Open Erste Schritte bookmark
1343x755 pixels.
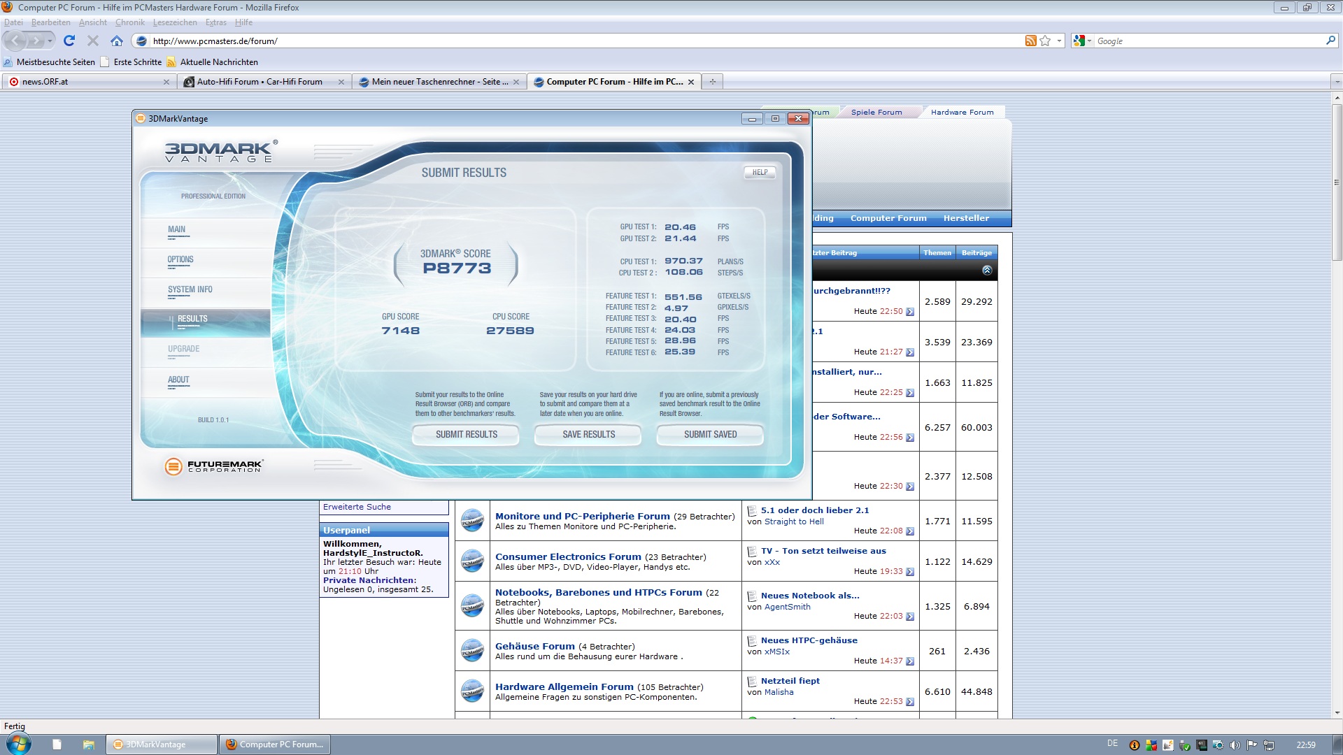coord(132,62)
